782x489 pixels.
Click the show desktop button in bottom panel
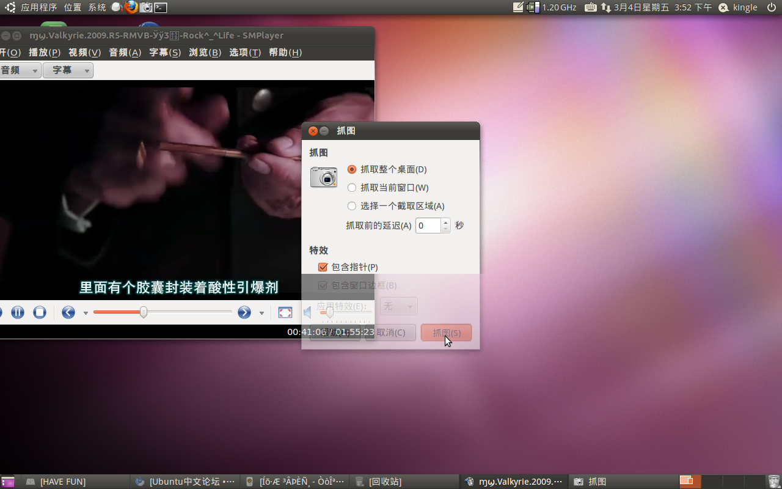point(8,482)
